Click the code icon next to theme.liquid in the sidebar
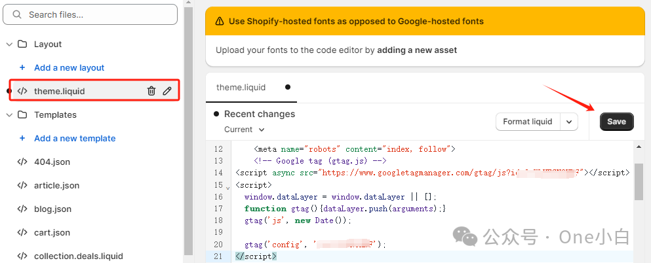Viewport: 651px width, 263px height. coord(22,91)
